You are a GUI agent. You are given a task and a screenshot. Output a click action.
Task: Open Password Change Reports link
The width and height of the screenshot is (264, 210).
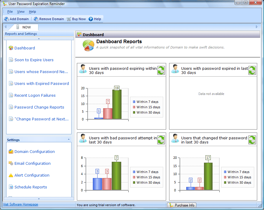pos(39,107)
